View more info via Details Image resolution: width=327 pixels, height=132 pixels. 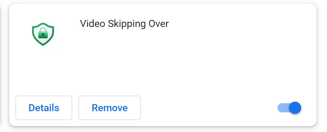[x=44, y=108]
